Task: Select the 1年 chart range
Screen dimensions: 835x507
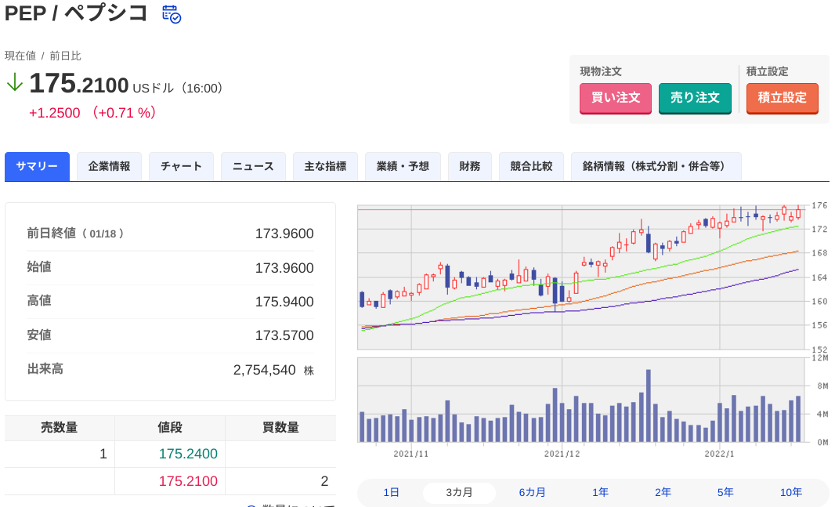Action: [x=600, y=492]
